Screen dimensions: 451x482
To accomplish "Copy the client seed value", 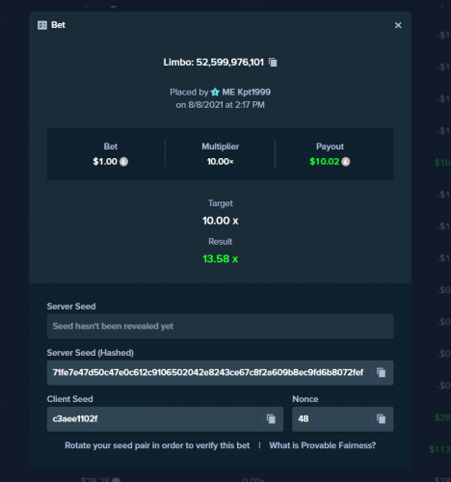I will [x=271, y=419].
